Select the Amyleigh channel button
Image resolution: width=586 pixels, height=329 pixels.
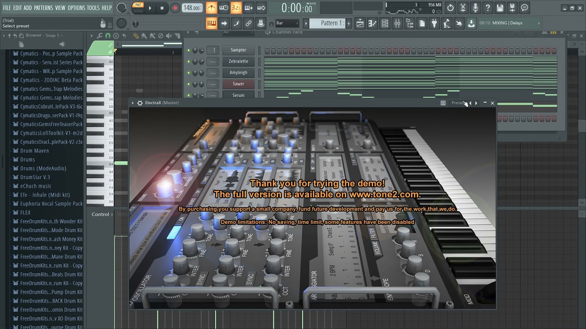pos(239,73)
